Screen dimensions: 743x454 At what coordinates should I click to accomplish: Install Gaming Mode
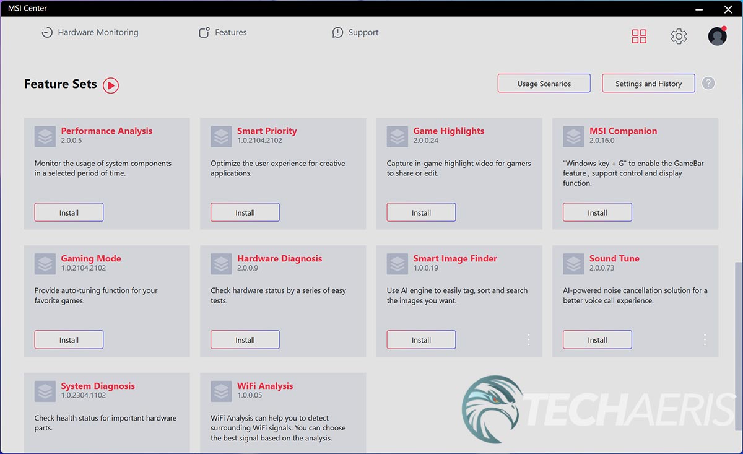click(69, 340)
